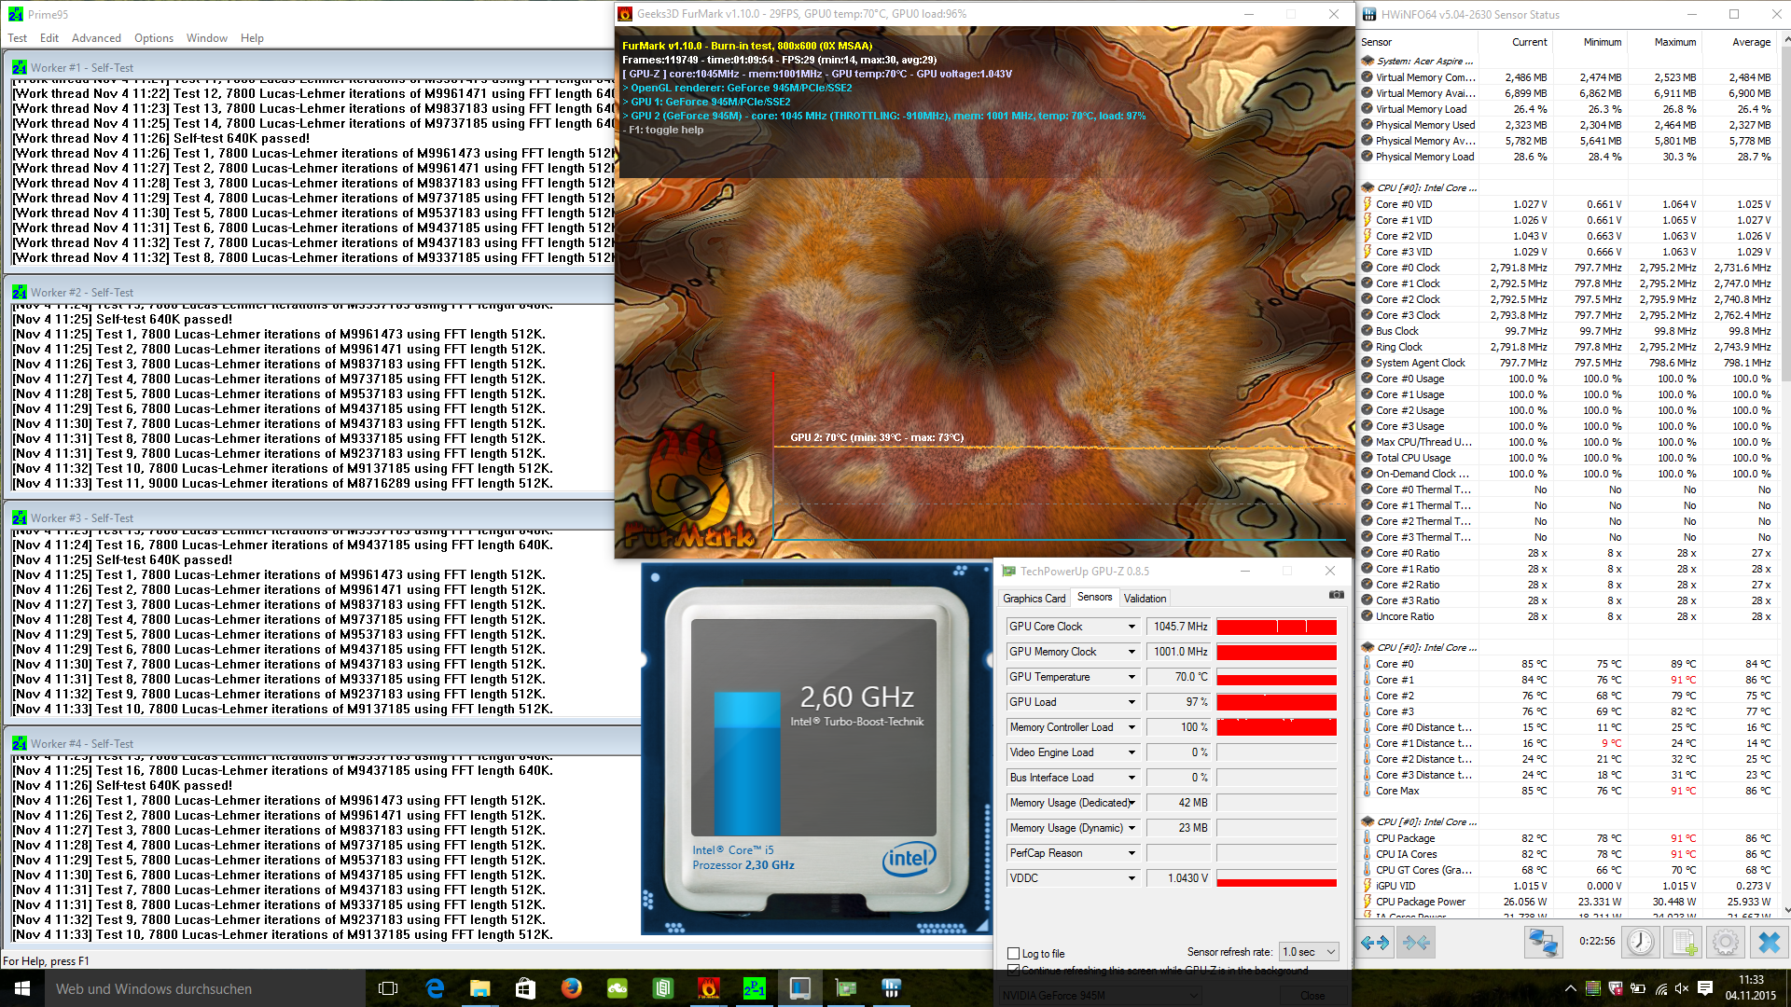Open the GPU Core Clock dropdown arrow
Viewport: 1791px width, 1007px height.
tap(1132, 627)
